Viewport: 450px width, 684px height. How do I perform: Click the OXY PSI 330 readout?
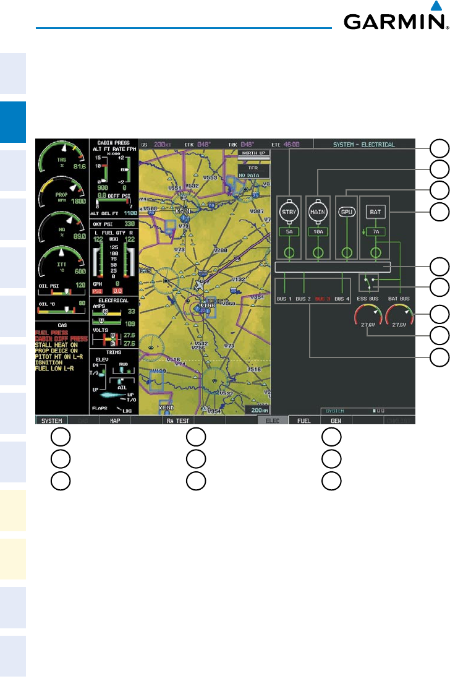[x=113, y=224]
